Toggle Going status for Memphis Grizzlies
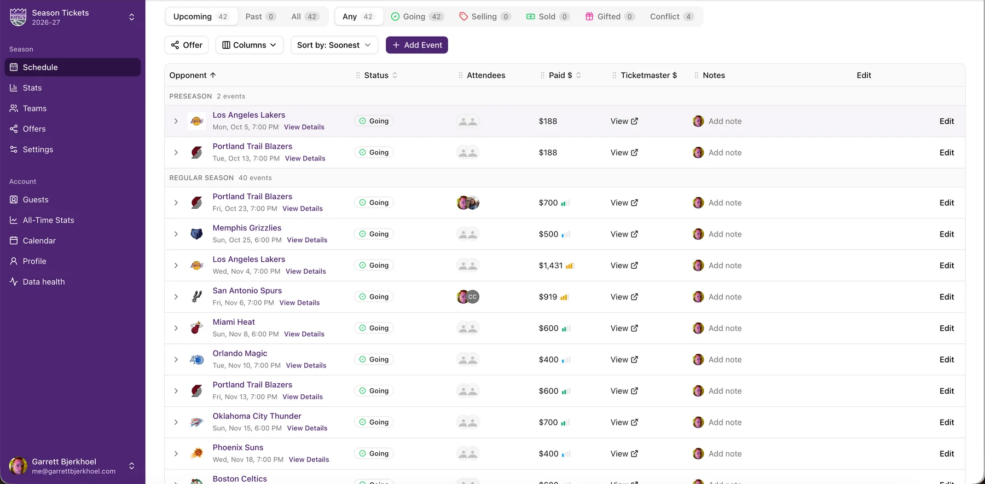 pos(374,234)
